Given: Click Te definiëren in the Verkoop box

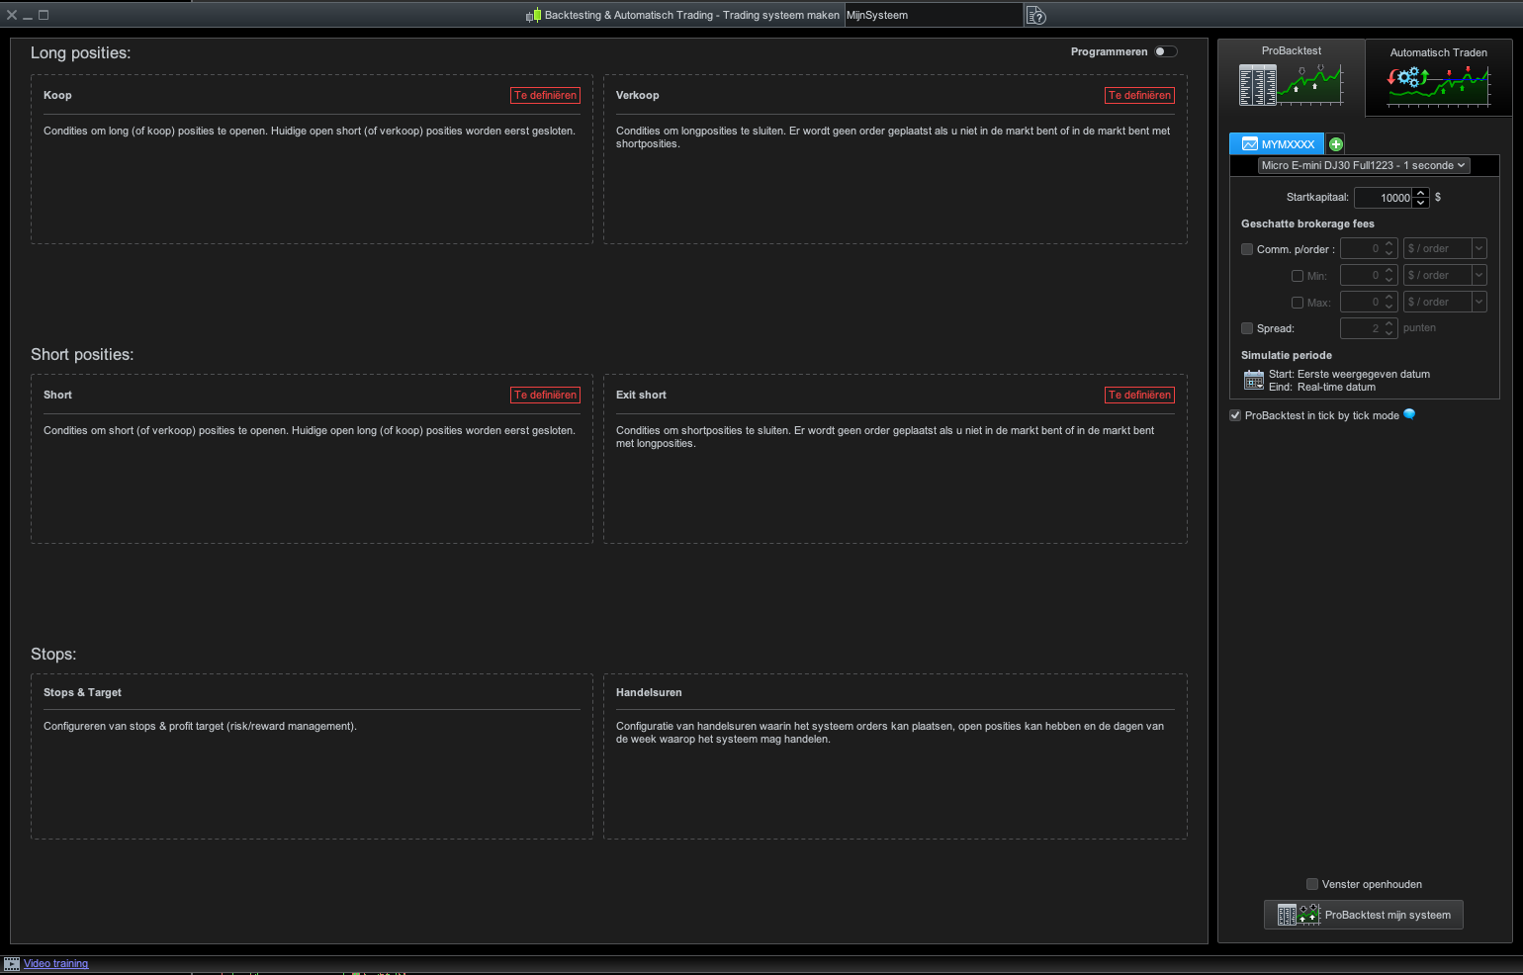Looking at the screenshot, I should click(x=1139, y=95).
